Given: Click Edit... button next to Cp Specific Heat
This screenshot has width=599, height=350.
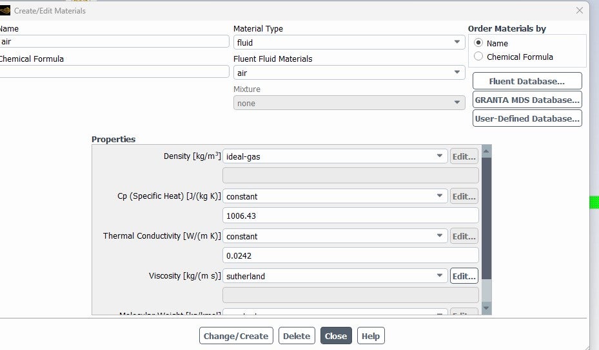Looking at the screenshot, I should point(464,196).
